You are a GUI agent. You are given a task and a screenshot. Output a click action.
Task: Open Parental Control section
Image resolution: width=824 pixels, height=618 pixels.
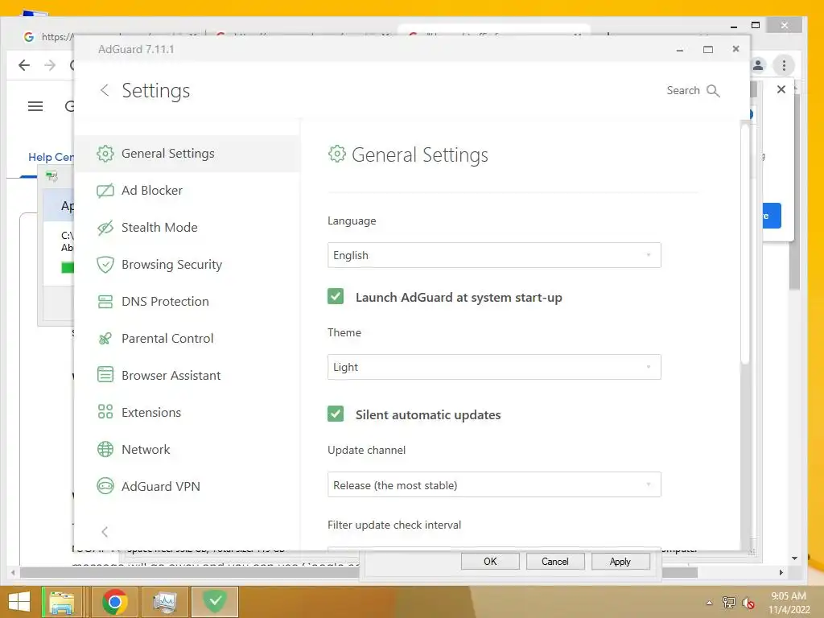pos(187,339)
